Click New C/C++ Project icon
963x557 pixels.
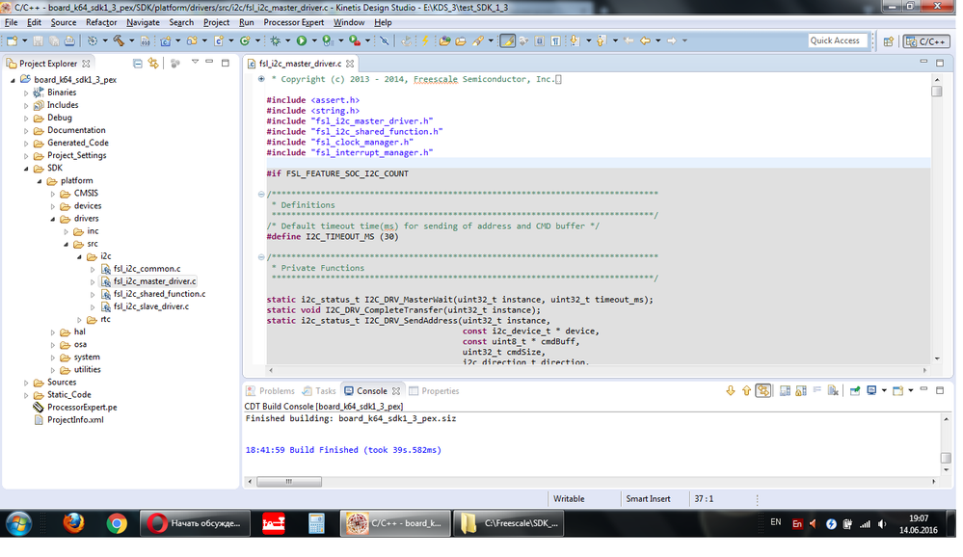click(x=166, y=40)
